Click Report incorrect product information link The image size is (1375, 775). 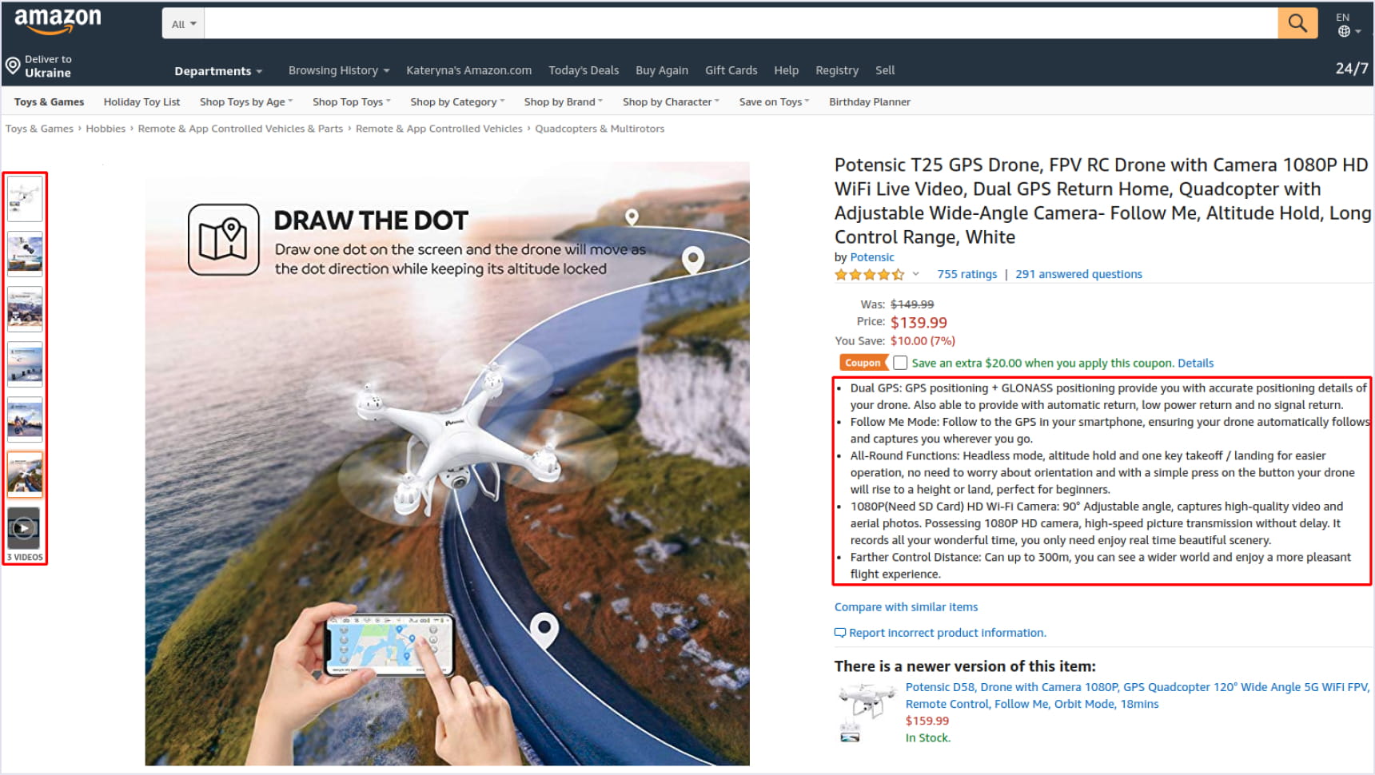(947, 633)
